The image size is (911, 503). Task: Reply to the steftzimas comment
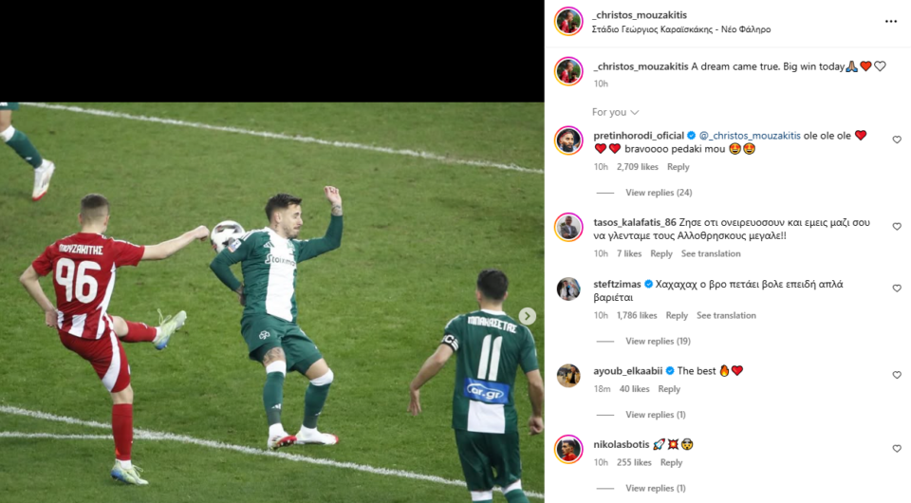coord(677,315)
